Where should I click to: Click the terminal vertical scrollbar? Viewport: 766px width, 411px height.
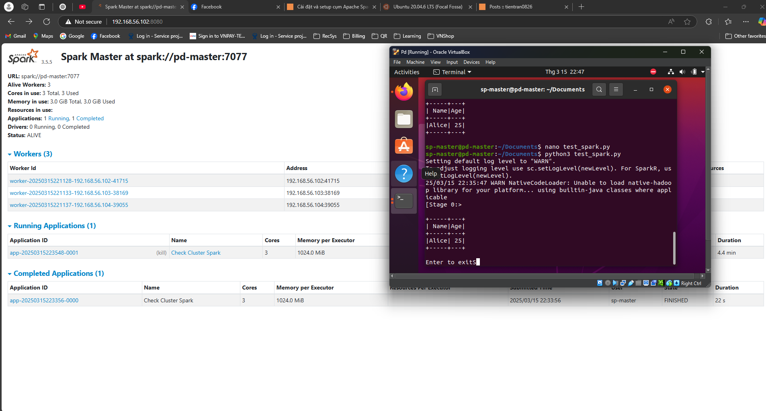[674, 248]
